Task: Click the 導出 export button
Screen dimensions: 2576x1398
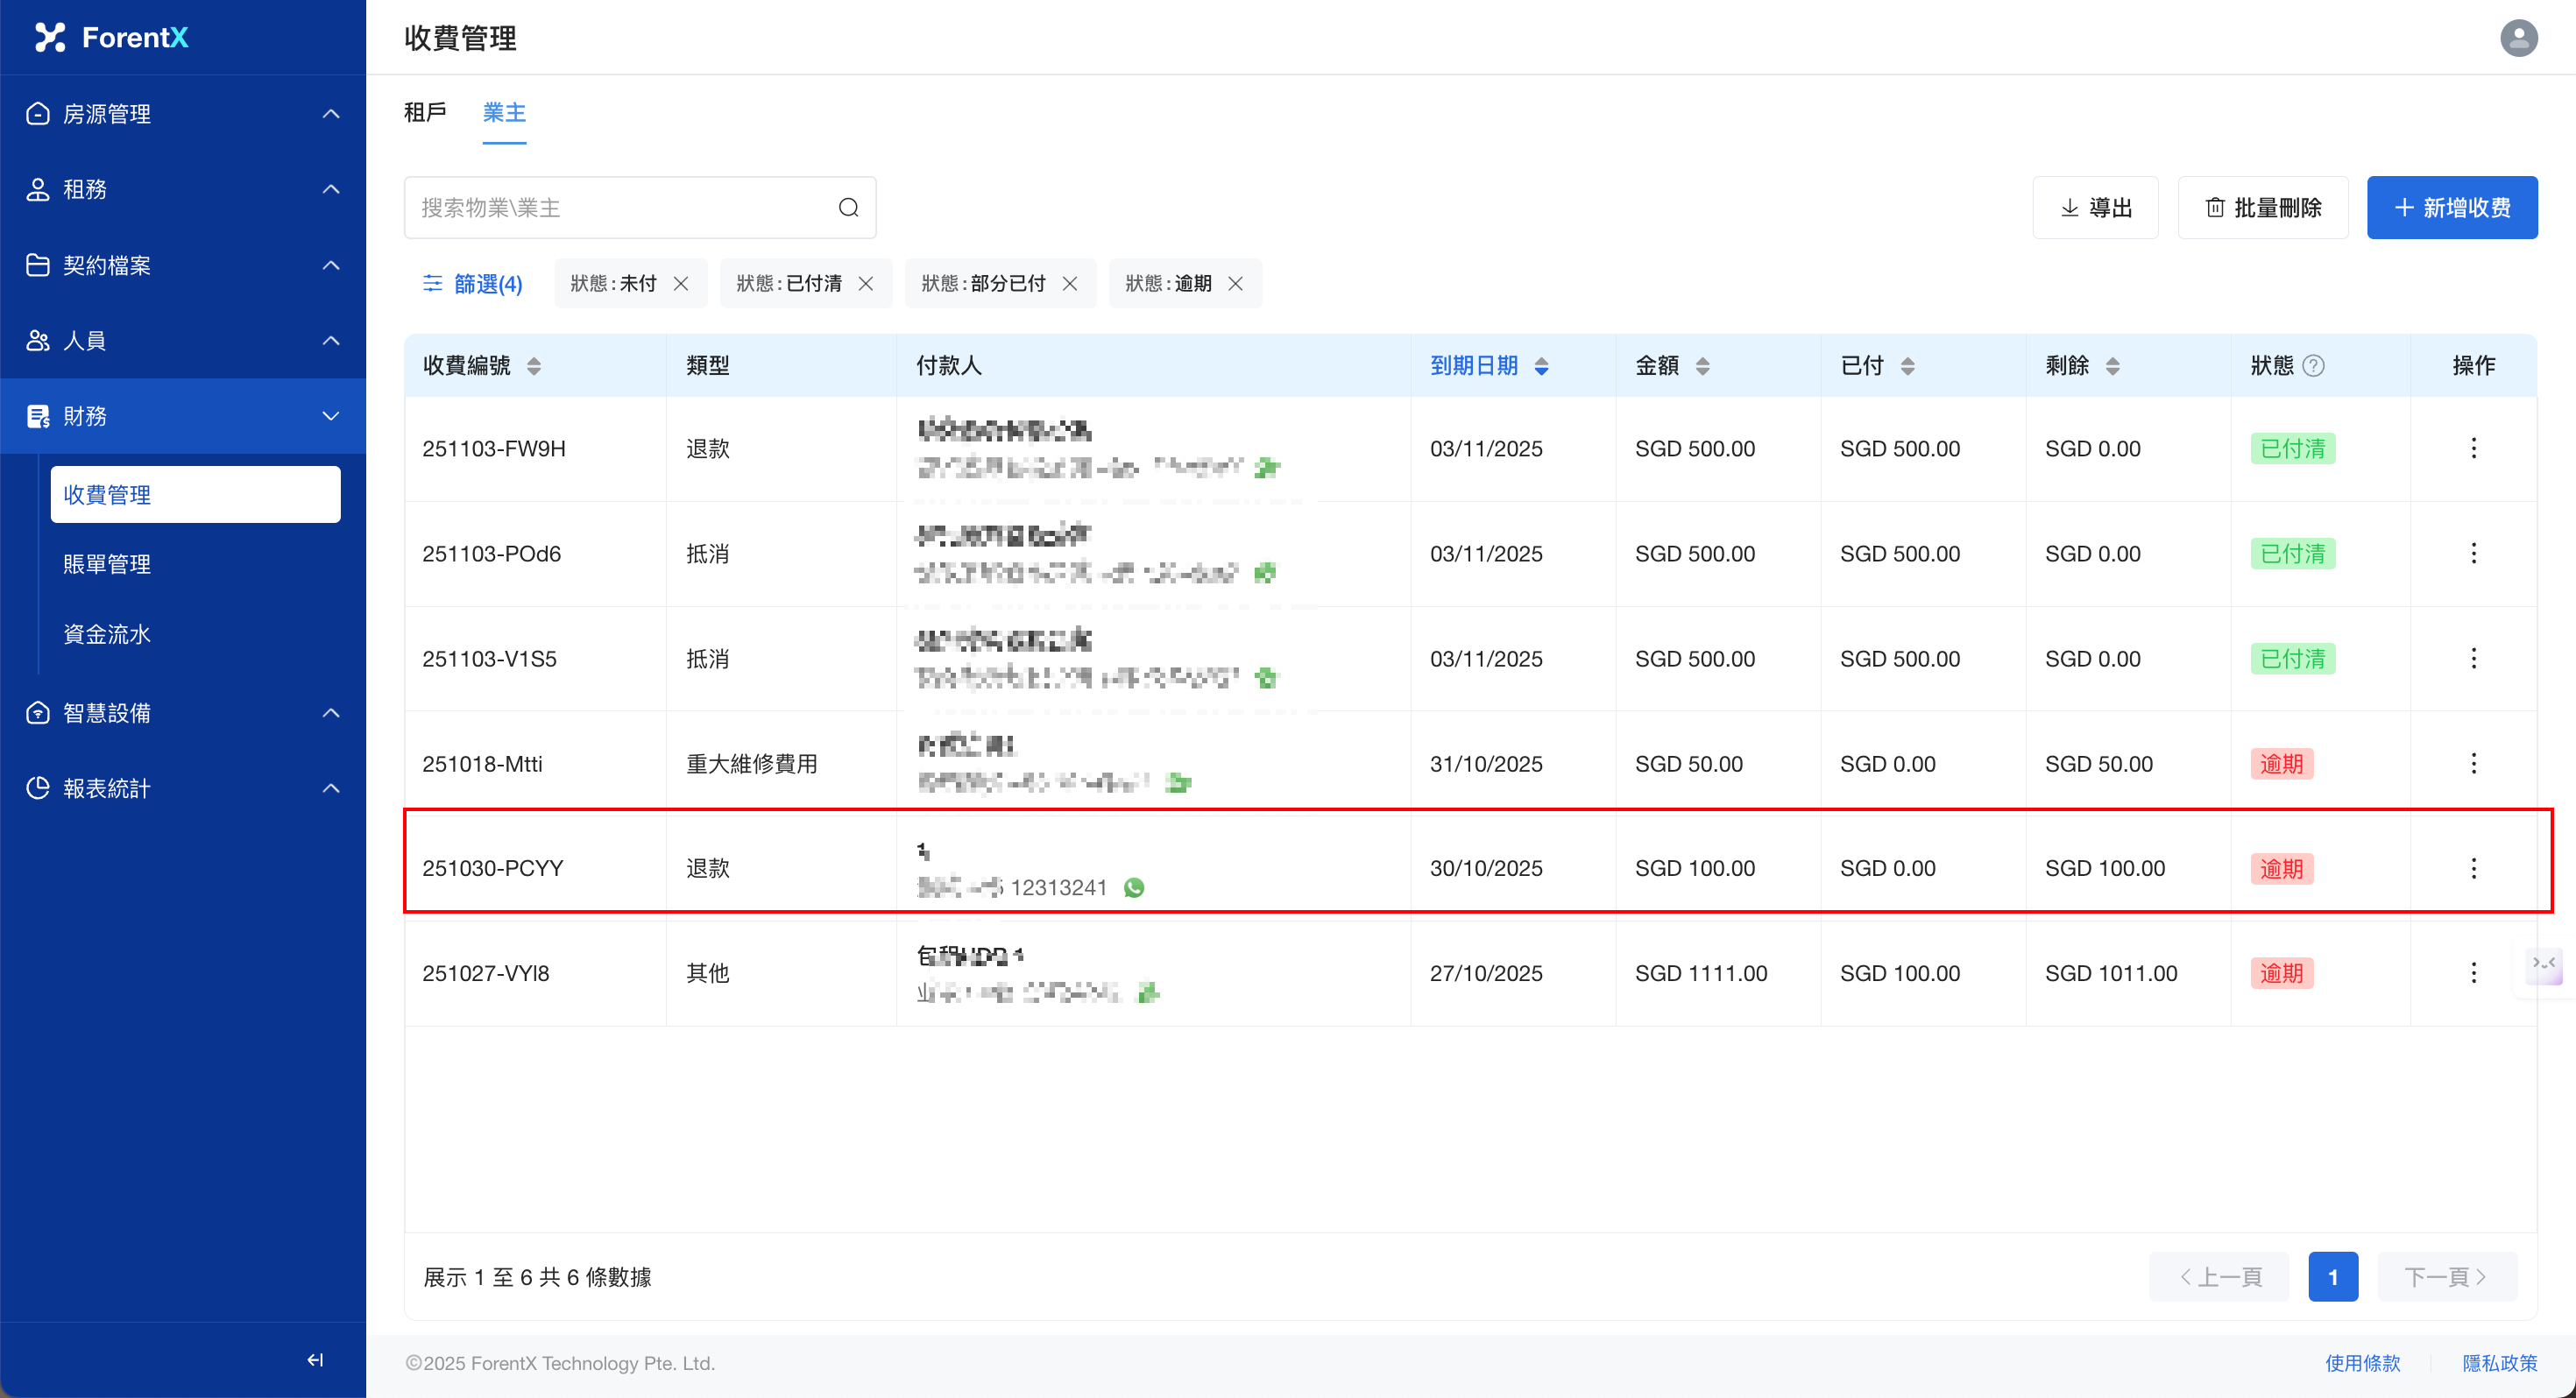Action: [2095, 208]
